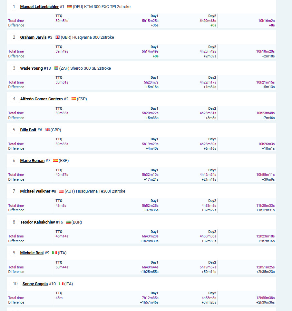Open Wade Young's rider page

pos(31,68)
